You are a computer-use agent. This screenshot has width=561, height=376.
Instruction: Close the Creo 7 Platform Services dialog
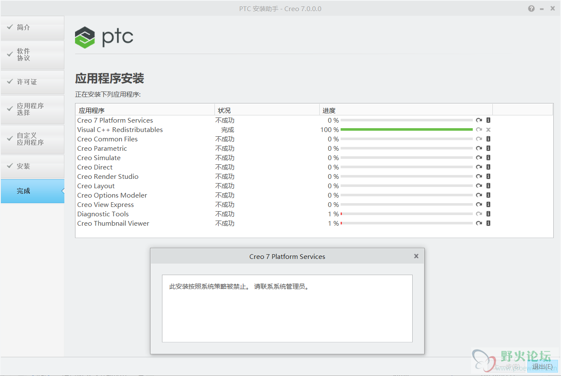[x=416, y=256]
